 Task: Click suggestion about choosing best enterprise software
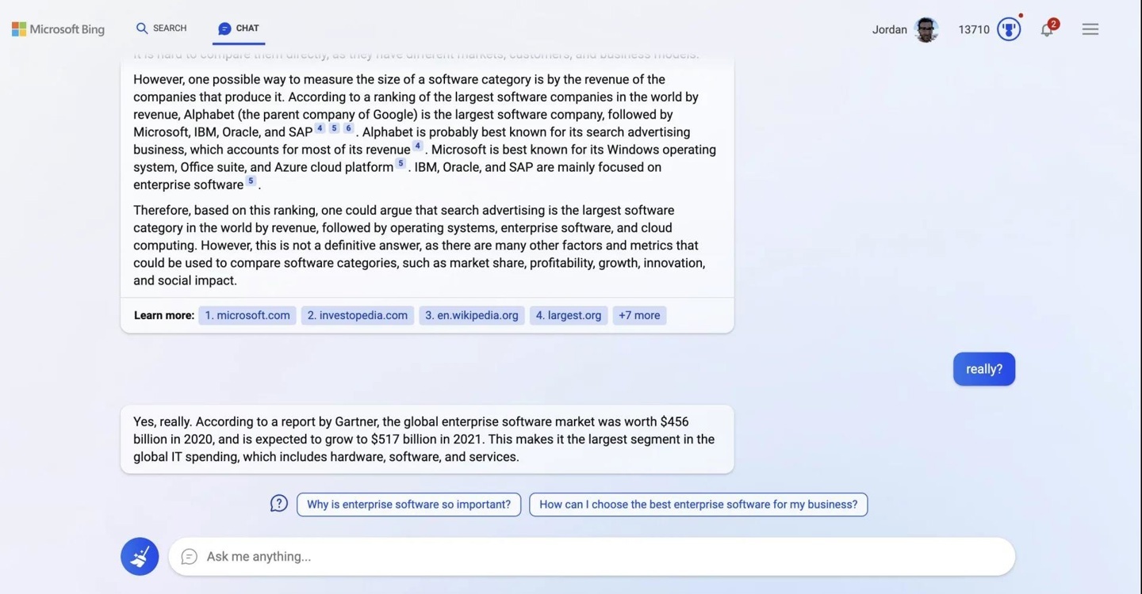tap(698, 505)
